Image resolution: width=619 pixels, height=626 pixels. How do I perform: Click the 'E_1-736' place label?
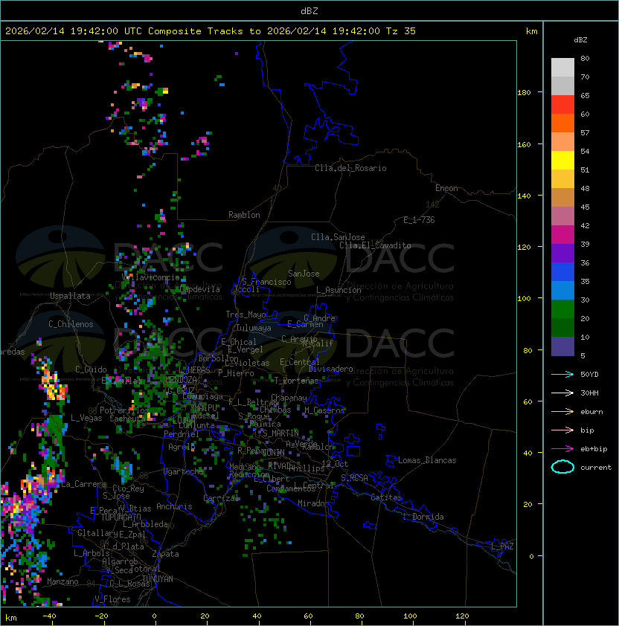coord(419,220)
